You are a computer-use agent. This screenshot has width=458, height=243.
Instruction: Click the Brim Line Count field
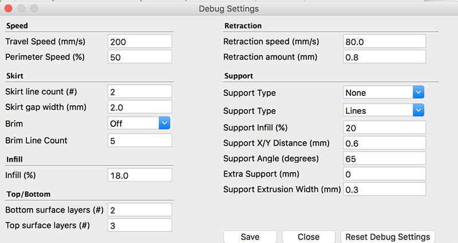pos(140,140)
